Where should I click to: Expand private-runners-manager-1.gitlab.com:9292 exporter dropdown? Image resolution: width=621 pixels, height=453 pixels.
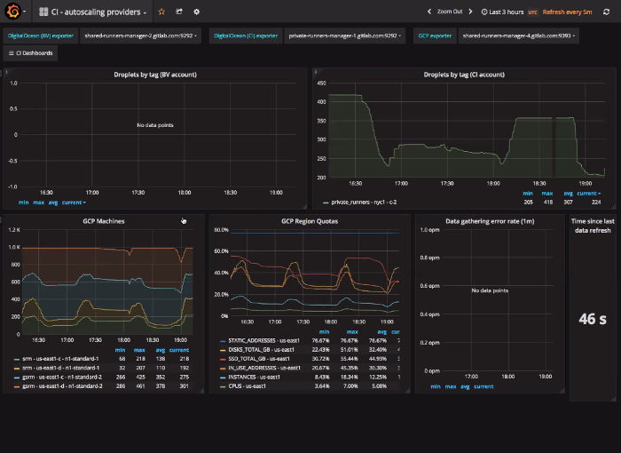[x=346, y=36]
